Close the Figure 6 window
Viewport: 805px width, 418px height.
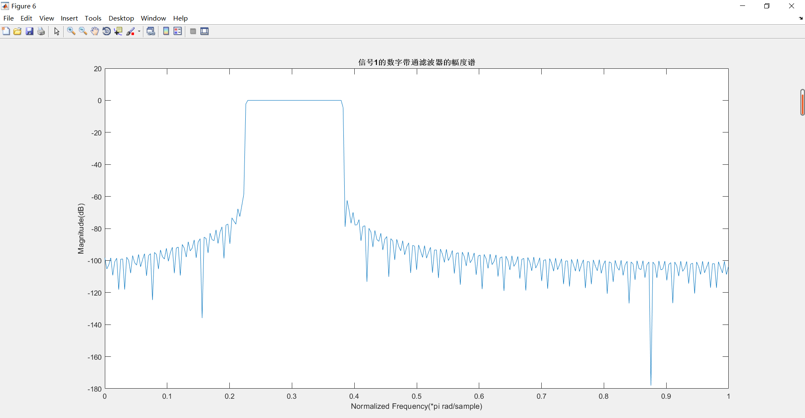pyautogui.click(x=792, y=6)
